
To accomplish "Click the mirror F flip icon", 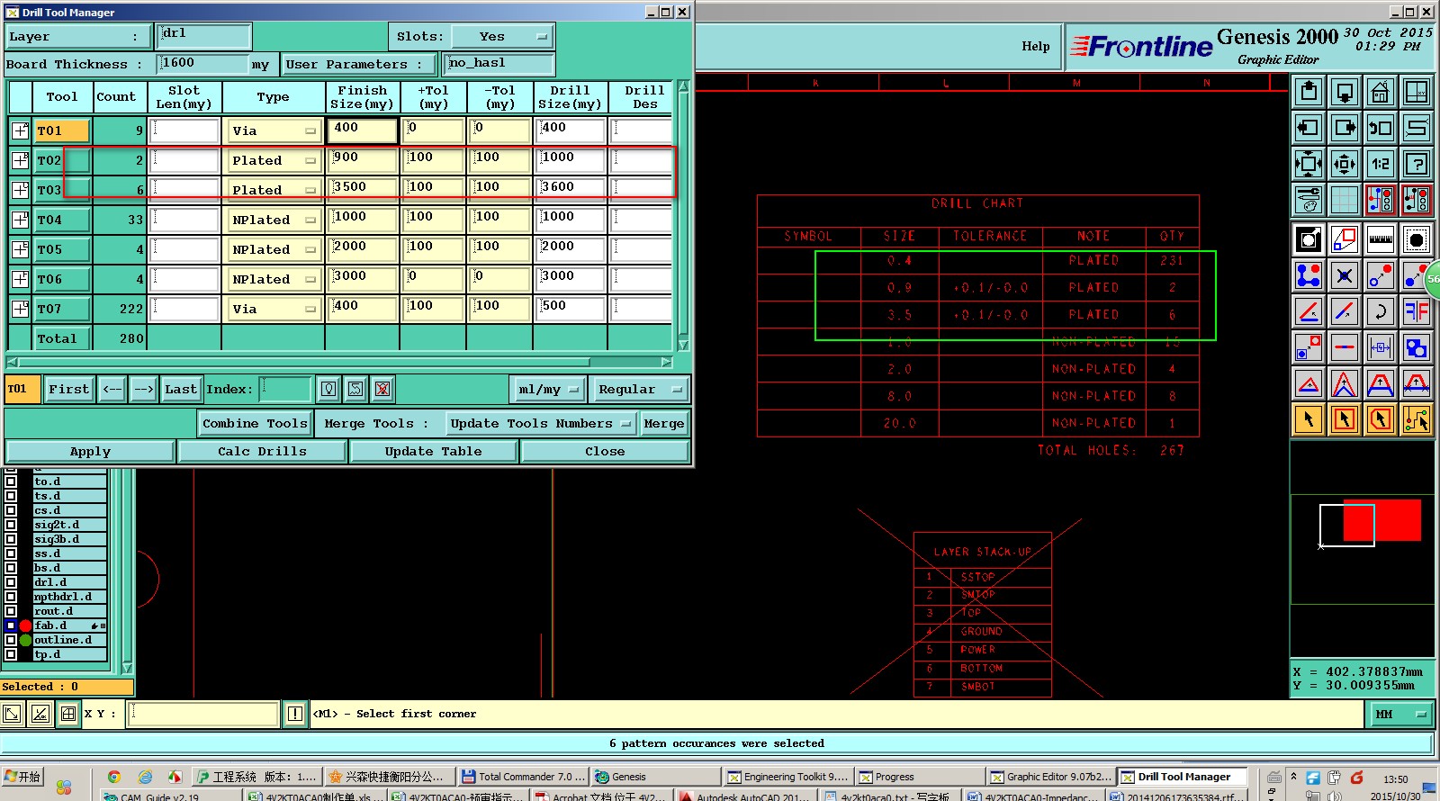I will (x=1417, y=311).
